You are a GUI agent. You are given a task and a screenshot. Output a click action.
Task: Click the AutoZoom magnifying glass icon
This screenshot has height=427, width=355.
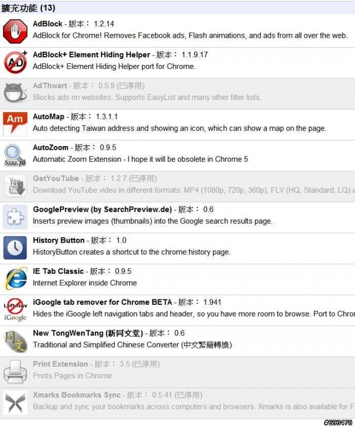[x=15, y=155]
